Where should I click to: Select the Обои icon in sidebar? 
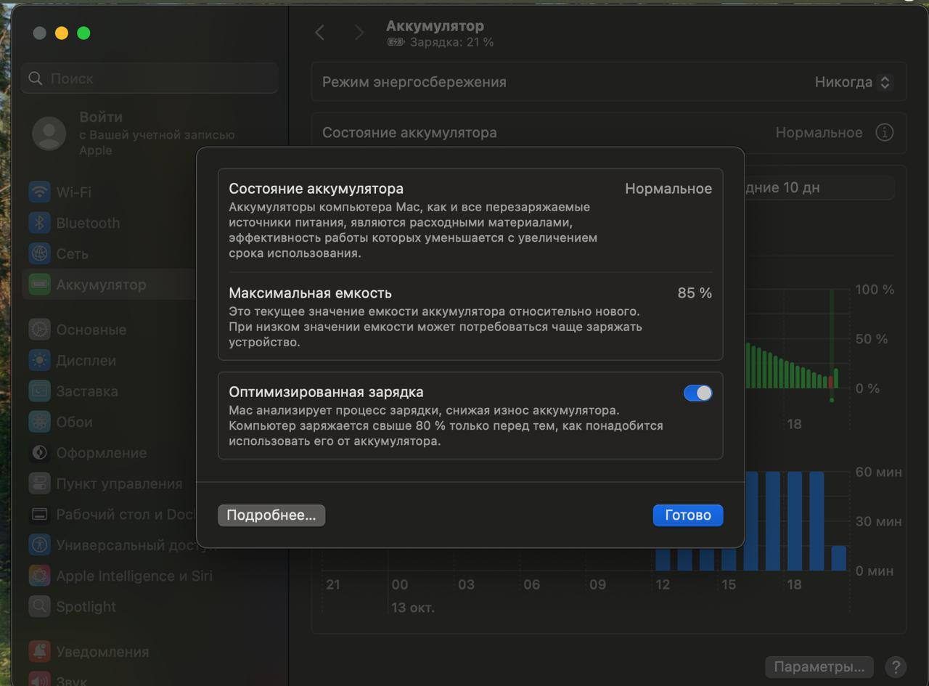pyautogui.click(x=39, y=422)
